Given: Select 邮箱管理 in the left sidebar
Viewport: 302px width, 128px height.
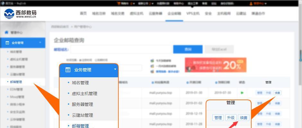Looking at the screenshot, I should coord(16,82).
